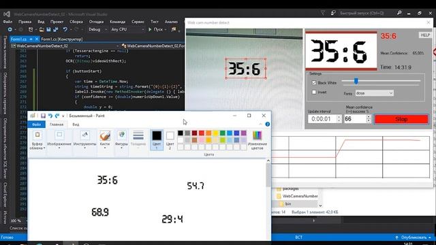Switch to Form1.cs [Конструктор] tab
Viewport: 436px width, 245px height.
[x=62, y=39]
